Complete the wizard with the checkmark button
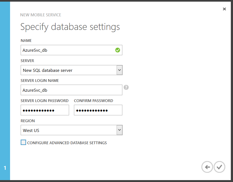The width and height of the screenshot is (233, 182). pos(219,167)
